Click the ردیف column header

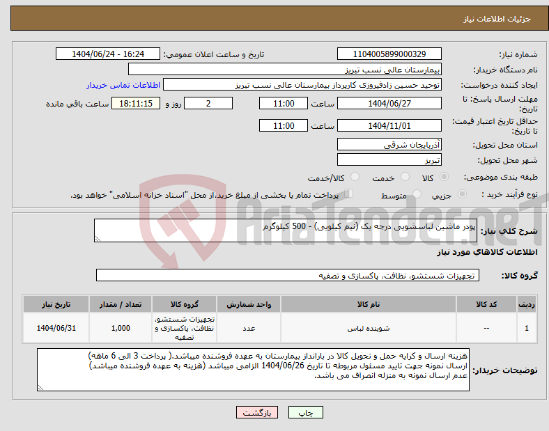(x=527, y=304)
